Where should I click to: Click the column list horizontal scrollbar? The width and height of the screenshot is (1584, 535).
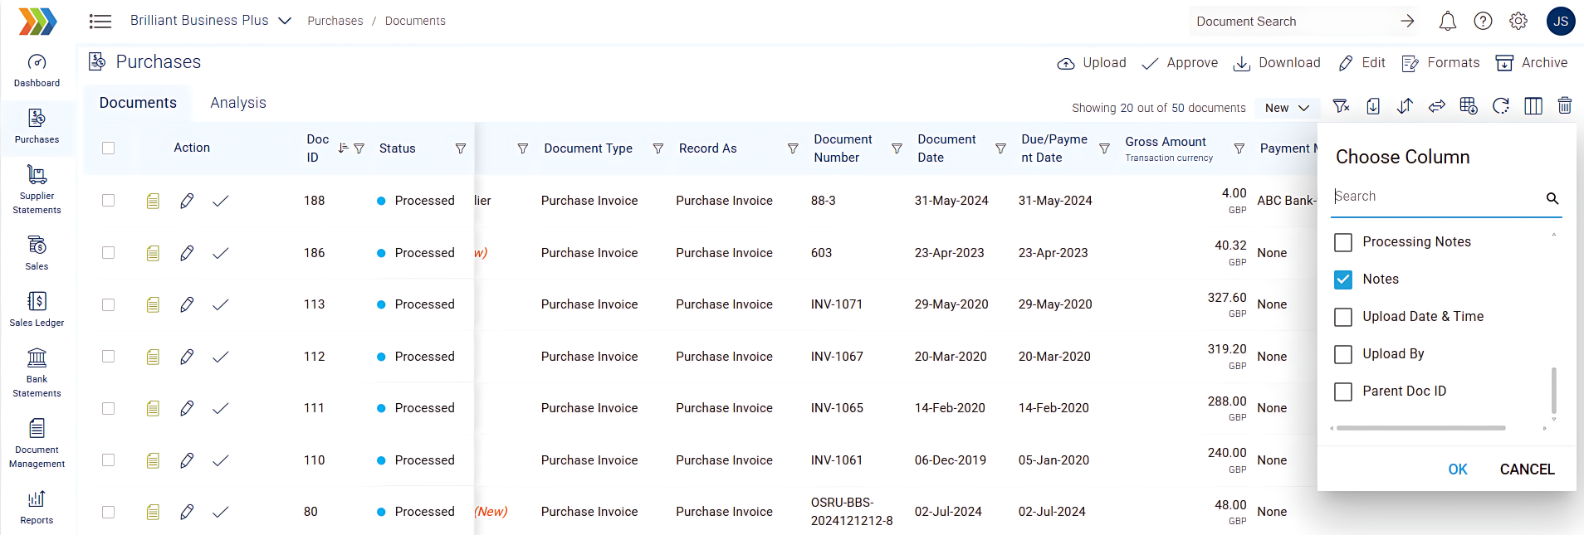coord(1420,428)
